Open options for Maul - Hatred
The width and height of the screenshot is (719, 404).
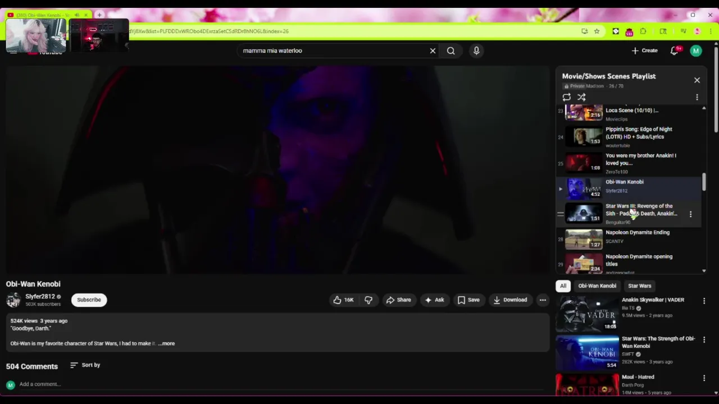(x=704, y=379)
